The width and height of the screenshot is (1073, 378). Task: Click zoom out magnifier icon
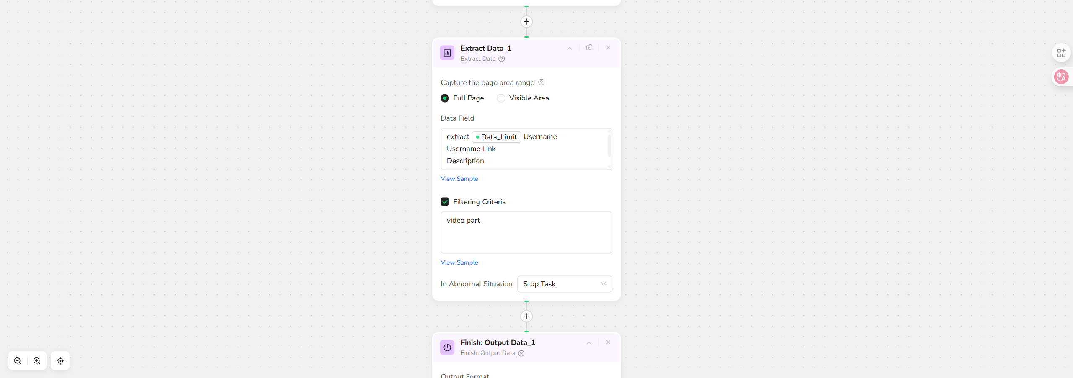tap(18, 361)
